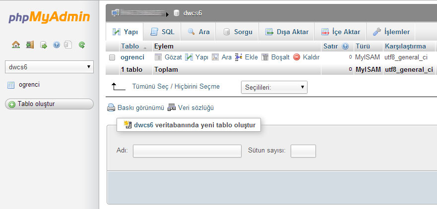Screen dimensions: 437x209
Task: Click ogrenci table icon in sidebar
Action: click(x=11, y=85)
